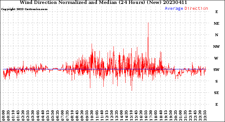Click the 15:10 time label
Screen dimensions: 225x122
pos(131,115)
